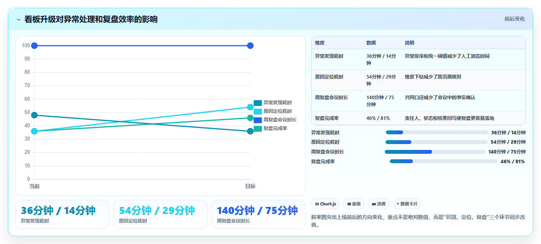Screen dimensions: 541x244
Task: Click the lightning icon beside the dashboard title
Action: point(19,20)
